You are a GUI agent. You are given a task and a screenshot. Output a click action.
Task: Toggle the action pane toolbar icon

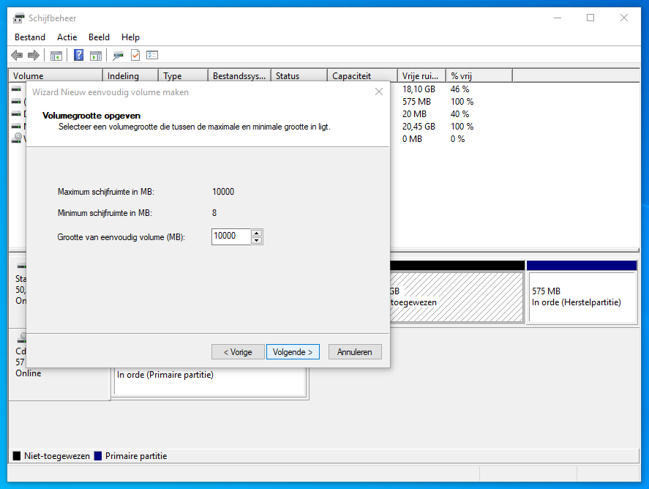(95, 56)
